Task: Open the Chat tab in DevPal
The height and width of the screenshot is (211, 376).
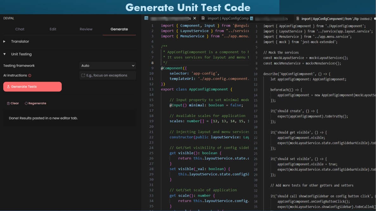Action: click(20, 29)
